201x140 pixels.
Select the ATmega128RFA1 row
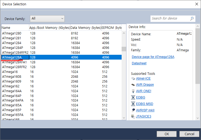tap(61, 62)
